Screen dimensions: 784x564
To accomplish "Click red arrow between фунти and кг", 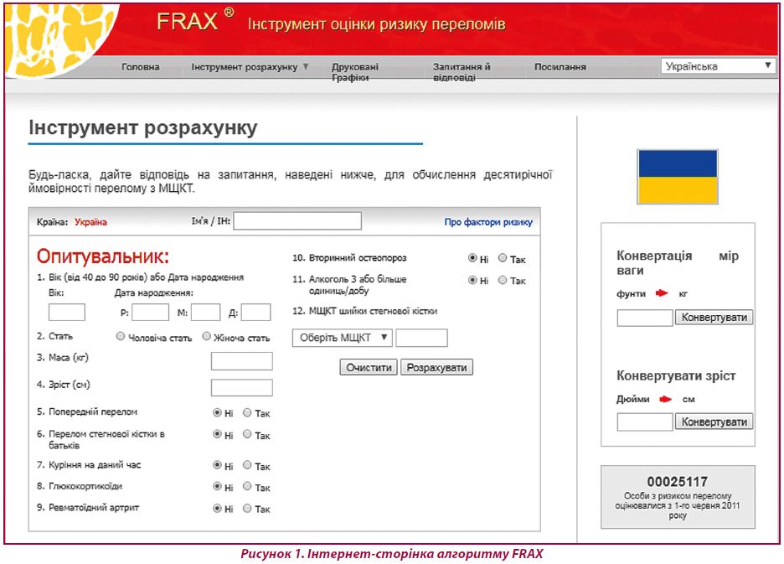I will [662, 293].
